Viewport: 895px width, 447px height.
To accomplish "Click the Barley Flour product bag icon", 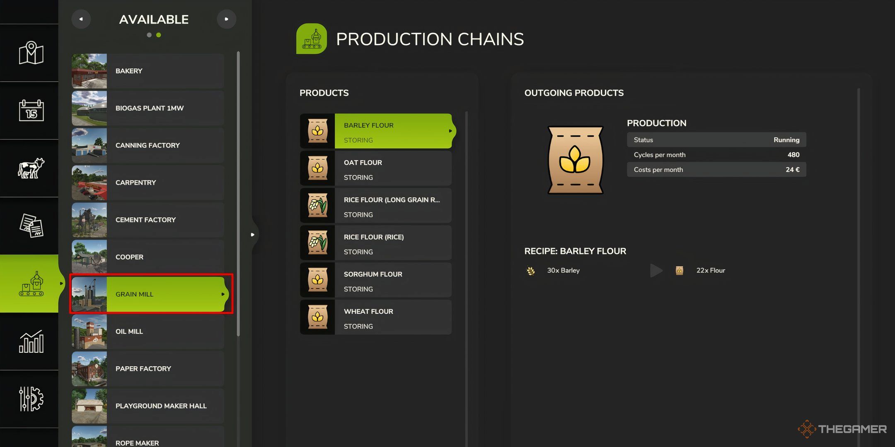I will tap(317, 130).
